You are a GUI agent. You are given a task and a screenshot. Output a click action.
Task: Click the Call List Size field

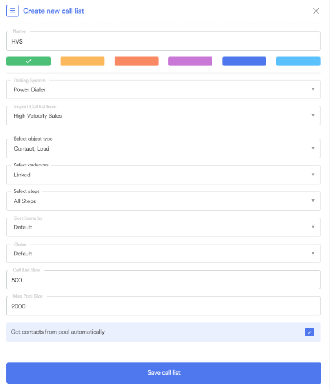[164, 280]
